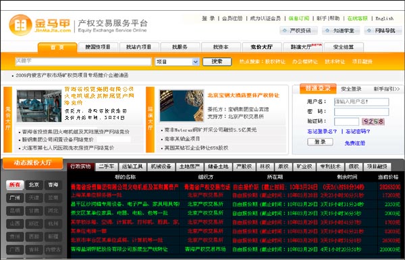This screenshot has height=260, width=405.
Task: Open the 安全结算 navigation tab
Action: (344, 47)
